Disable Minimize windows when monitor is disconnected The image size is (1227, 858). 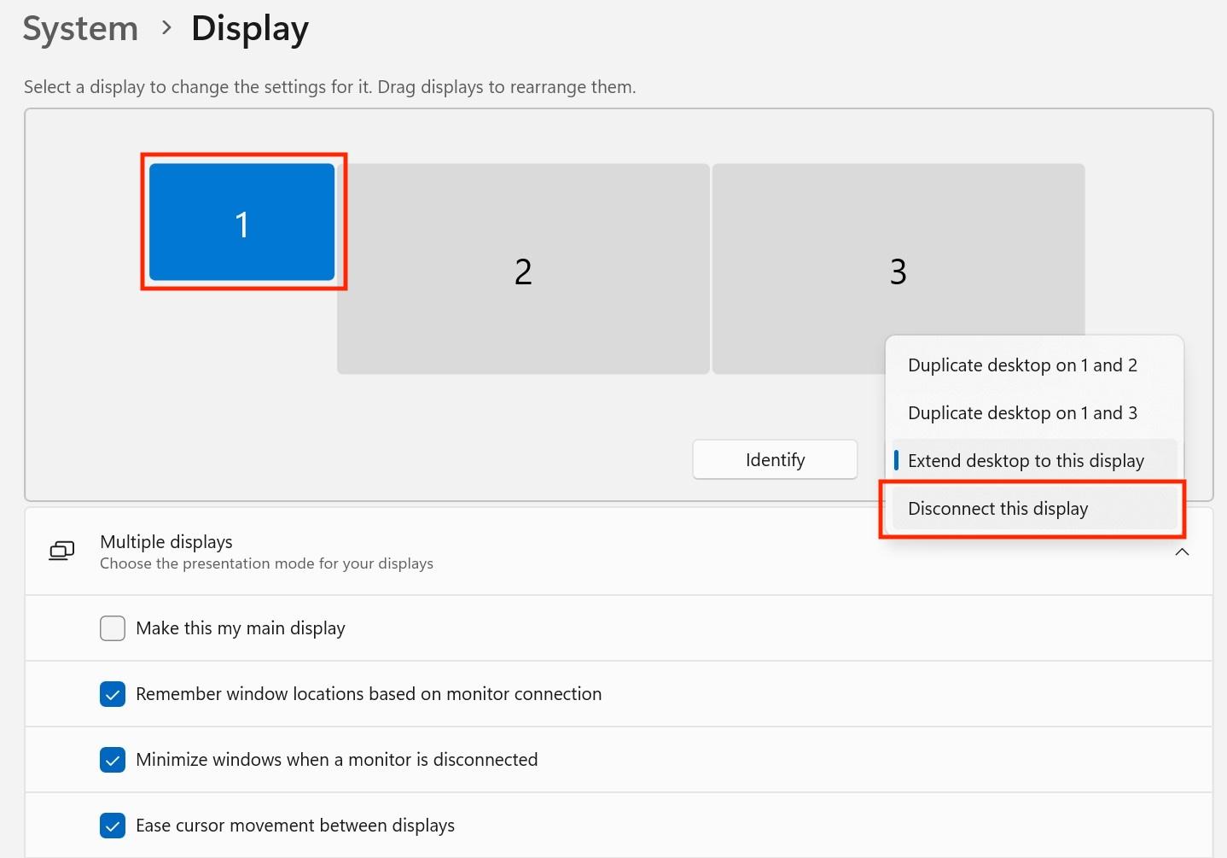[x=113, y=760]
